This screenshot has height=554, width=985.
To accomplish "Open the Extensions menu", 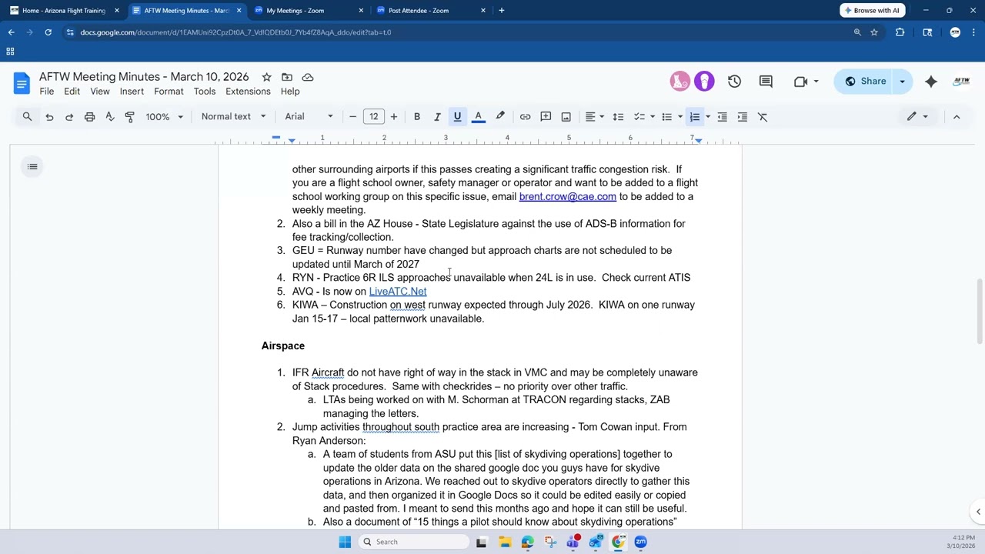I will click(x=248, y=92).
